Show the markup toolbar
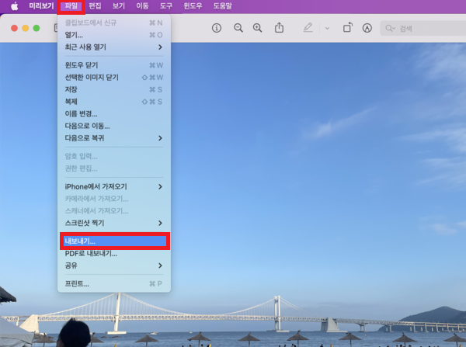466x347 pixels. click(x=367, y=28)
